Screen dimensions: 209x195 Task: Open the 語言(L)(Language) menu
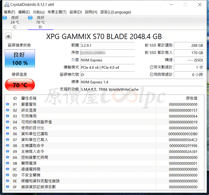tap(116, 12)
